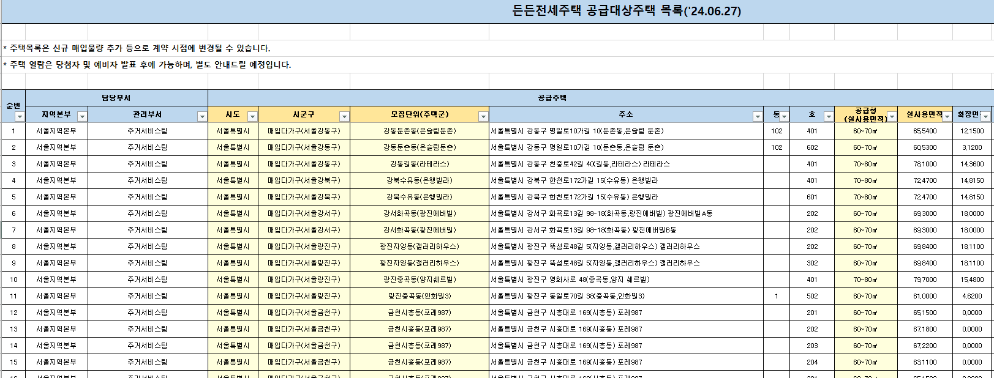The width and height of the screenshot is (994, 378).
Task: Select row 6 강서화곡동(광진에버빌) cell
Action: click(420, 213)
